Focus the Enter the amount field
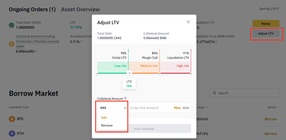 [149, 108]
